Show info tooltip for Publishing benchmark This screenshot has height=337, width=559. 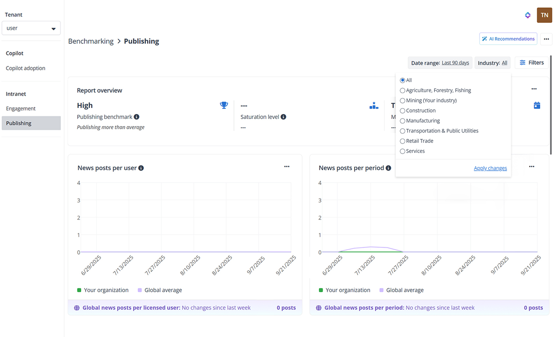click(x=136, y=117)
